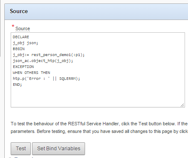Click the empty area below END; in textarea
Screen dimensions: 188x158
coord(98,96)
